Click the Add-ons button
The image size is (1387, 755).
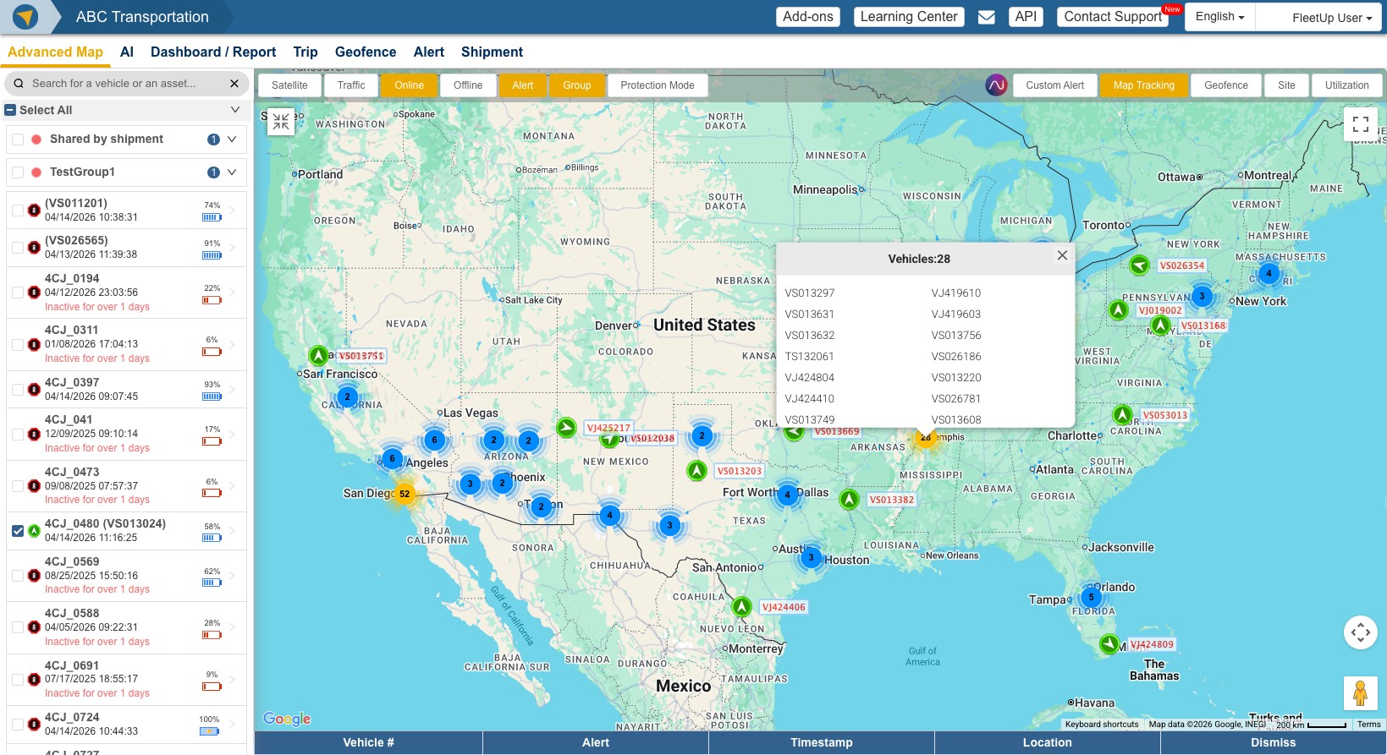tap(808, 17)
